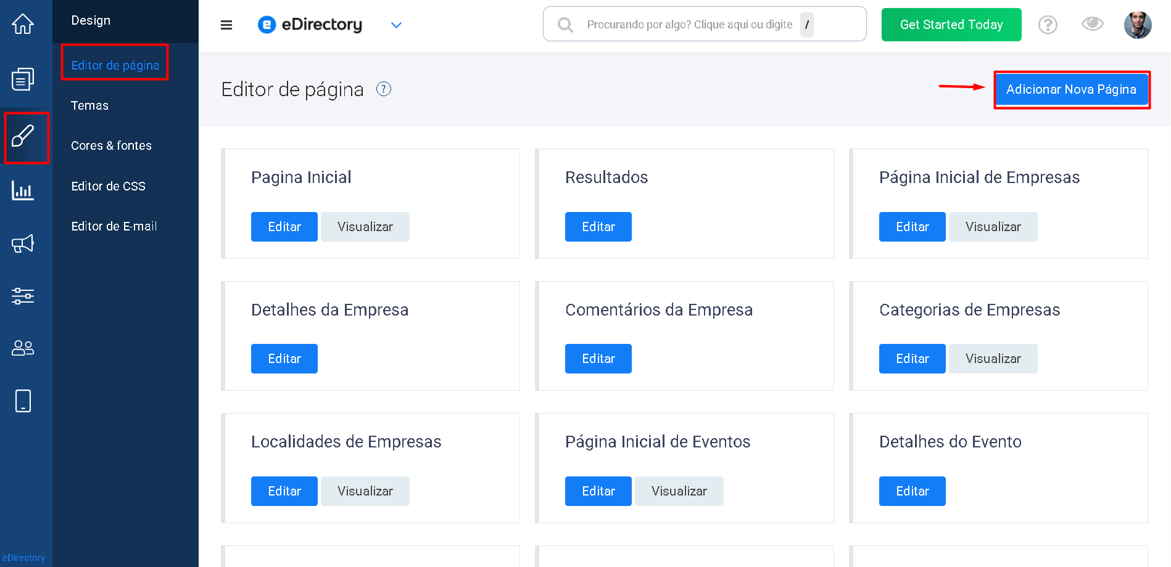
Task: Click the Detalhes do Evento card title
Action: (950, 442)
